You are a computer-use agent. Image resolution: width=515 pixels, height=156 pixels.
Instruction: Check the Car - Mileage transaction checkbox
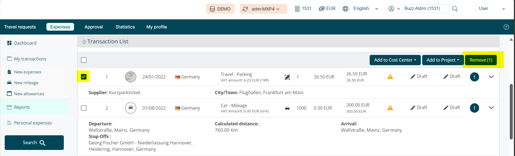tap(84, 108)
